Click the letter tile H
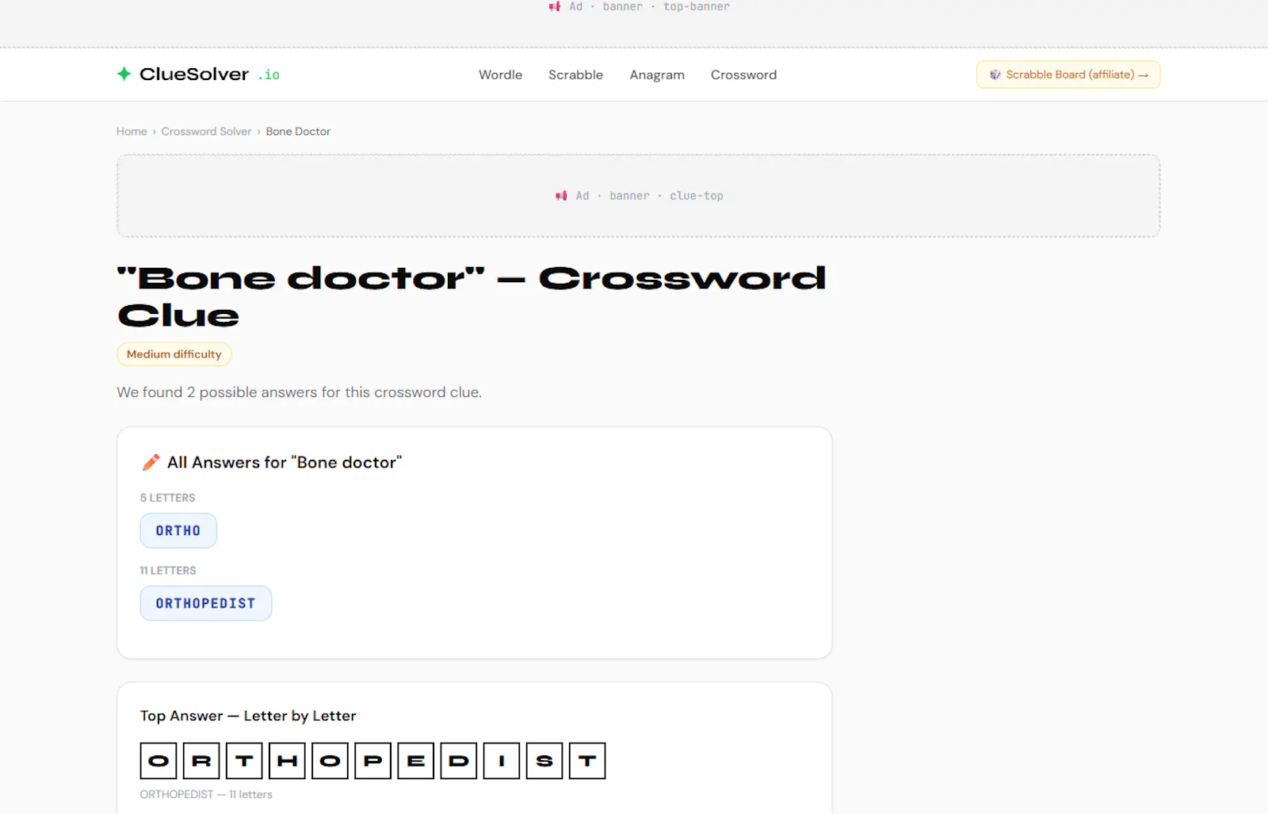The width and height of the screenshot is (1268, 814). click(x=287, y=761)
